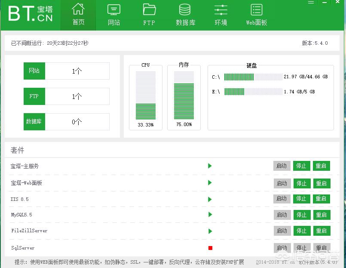Open the 环境 settings tab
This screenshot has width=346, height=268.
pyautogui.click(x=220, y=15)
